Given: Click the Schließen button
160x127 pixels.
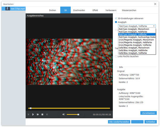Looking at the screenshot, I should (x=150, y=122).
